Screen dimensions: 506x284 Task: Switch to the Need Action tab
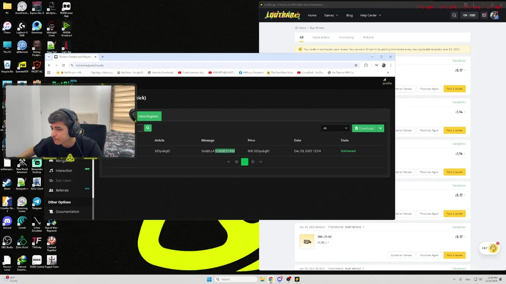tap(321, 37)
